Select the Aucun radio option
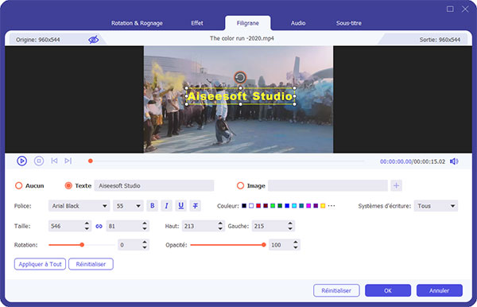Image resolution: width=477 pixels, height=307 pixels. click(18, 185)
